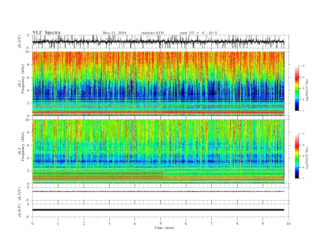Select the "Time (min)" axis title
325x251 pixels.
coord(164,228)
